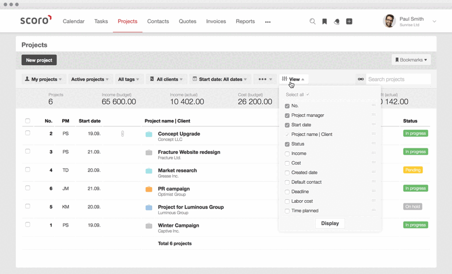Click drag handle next to Created date

pos(373,171)
